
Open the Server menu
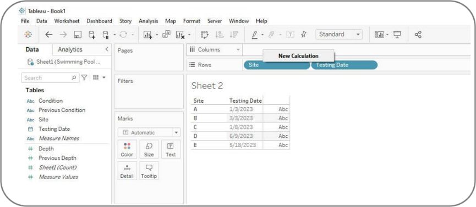pyautogui.click(x=215, y=21)
